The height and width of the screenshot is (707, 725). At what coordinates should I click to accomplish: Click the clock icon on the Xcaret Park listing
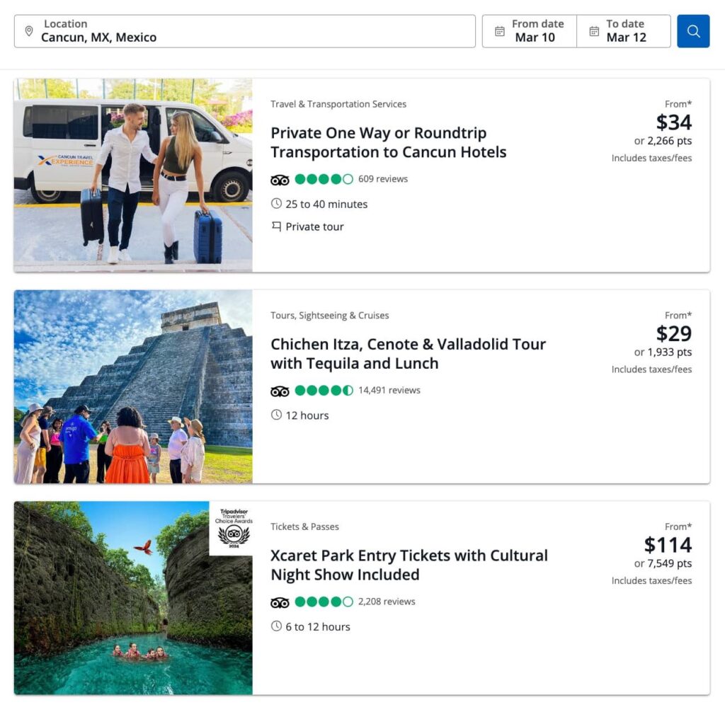tap(276, 626)
